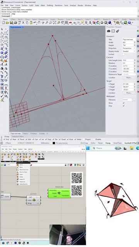This screenshot has width=139, height=247.
Task: Click the Open file folder icon
Action: pos(7,23)
